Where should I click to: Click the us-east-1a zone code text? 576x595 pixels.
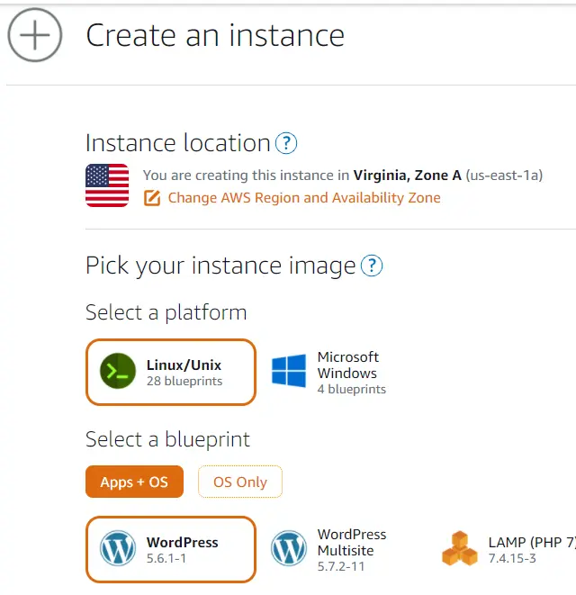click(504, 176)
